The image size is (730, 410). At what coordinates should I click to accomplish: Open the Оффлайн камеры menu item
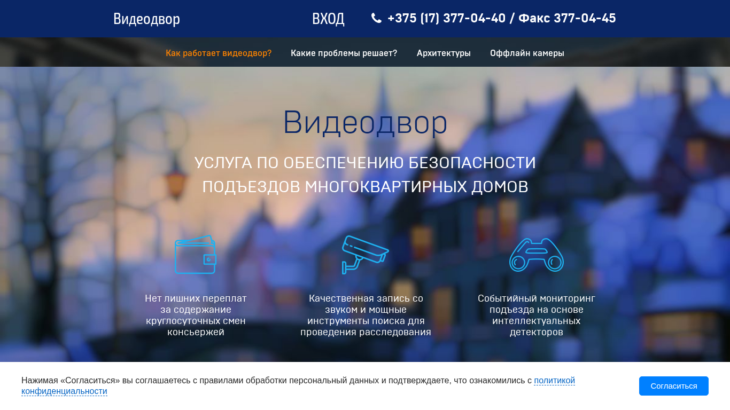tap(527, 53)
